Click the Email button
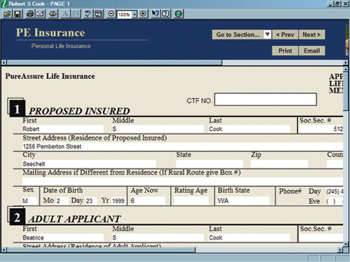 pyautogui.click(x=311, y=50)
